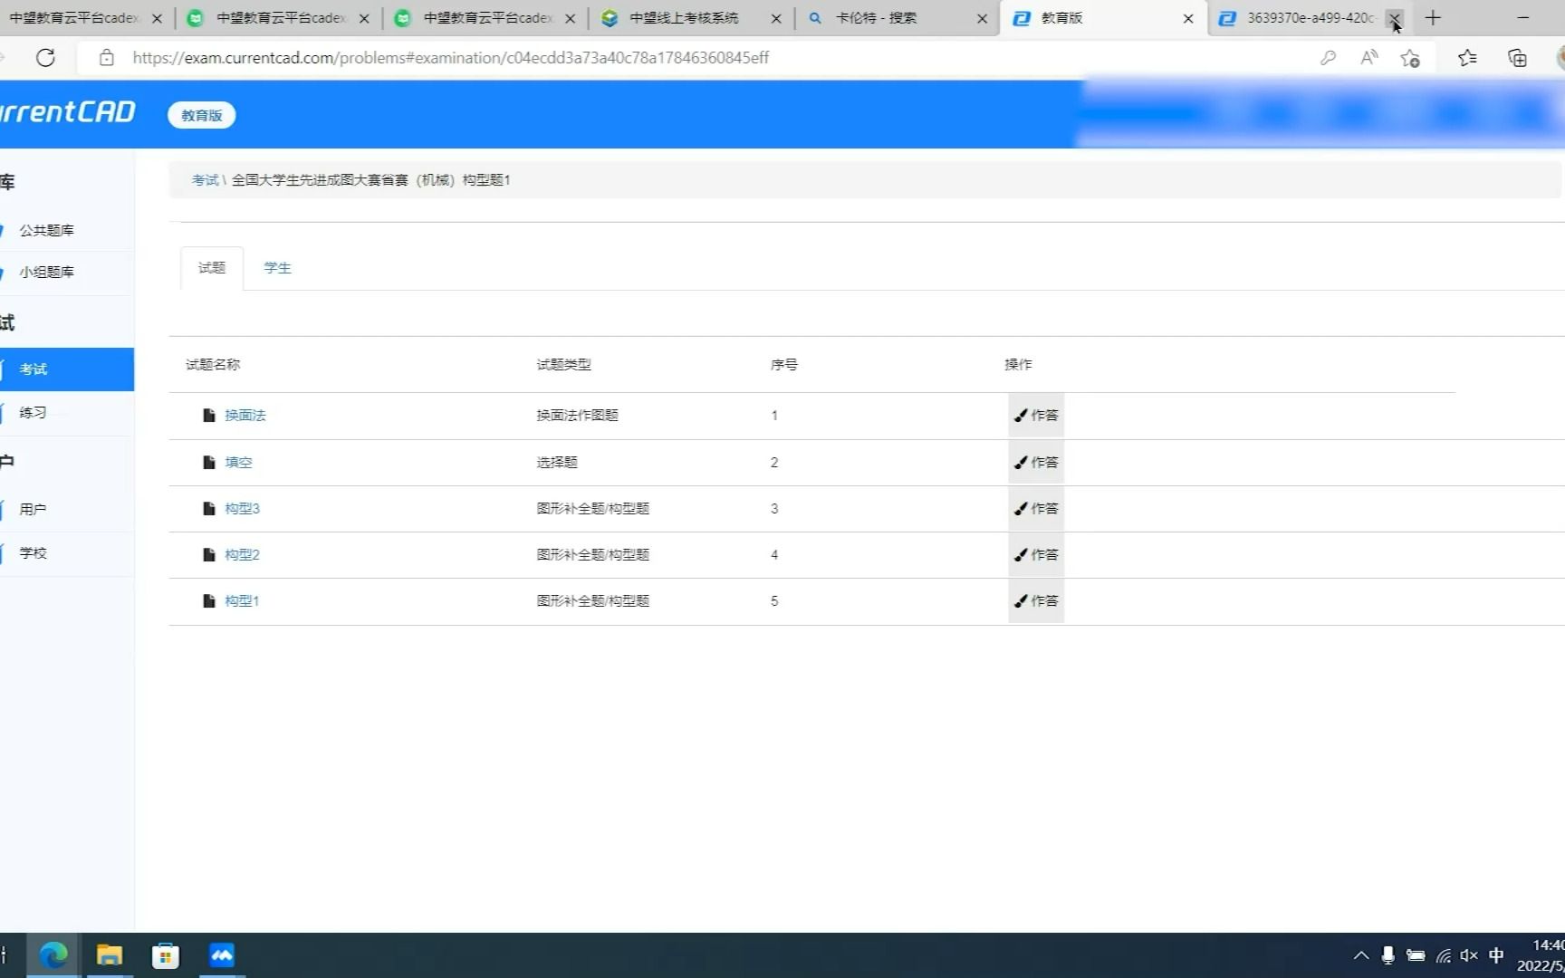Click the battery tray icon

[x=1416, y=955]
